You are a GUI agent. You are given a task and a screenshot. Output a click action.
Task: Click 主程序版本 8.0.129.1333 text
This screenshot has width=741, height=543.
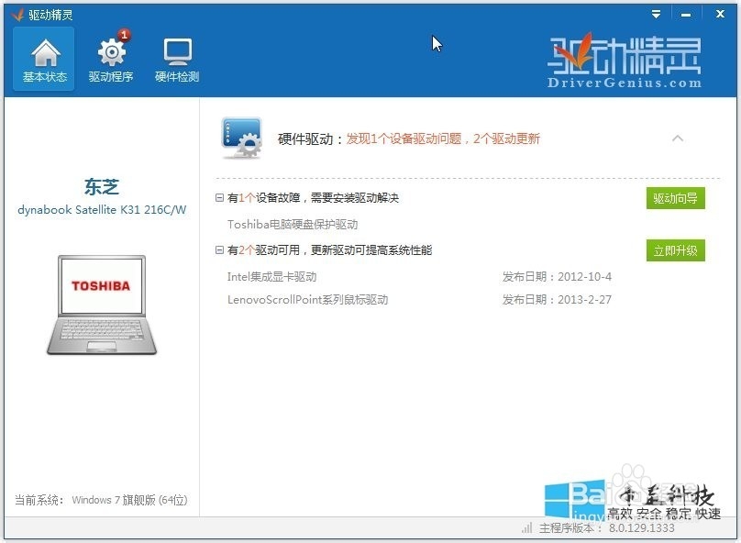point(607,528)
